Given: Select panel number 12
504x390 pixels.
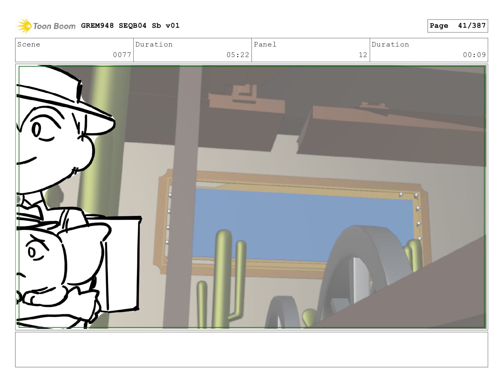Looking at the screenshot, I should 363,55.
